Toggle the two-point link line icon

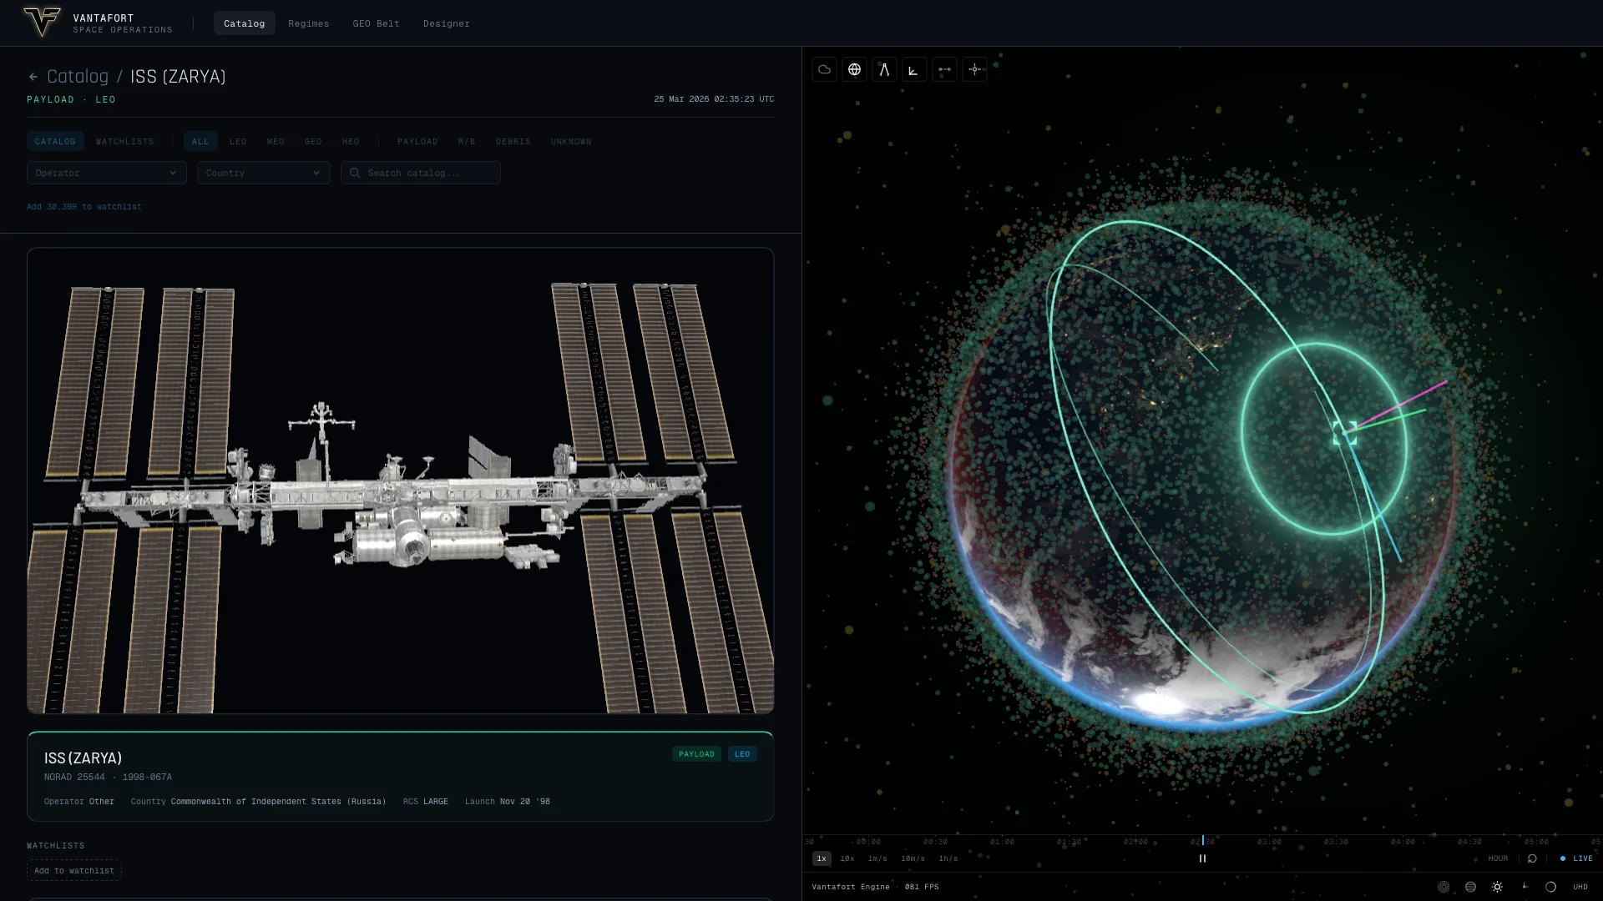[944, 69]
